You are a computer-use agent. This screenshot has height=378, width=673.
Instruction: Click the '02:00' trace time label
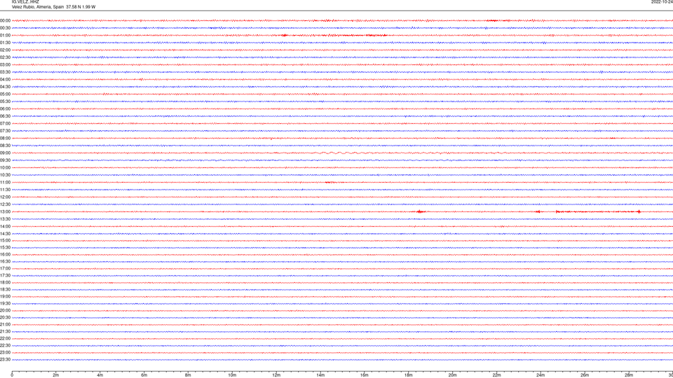click(5, 50)
